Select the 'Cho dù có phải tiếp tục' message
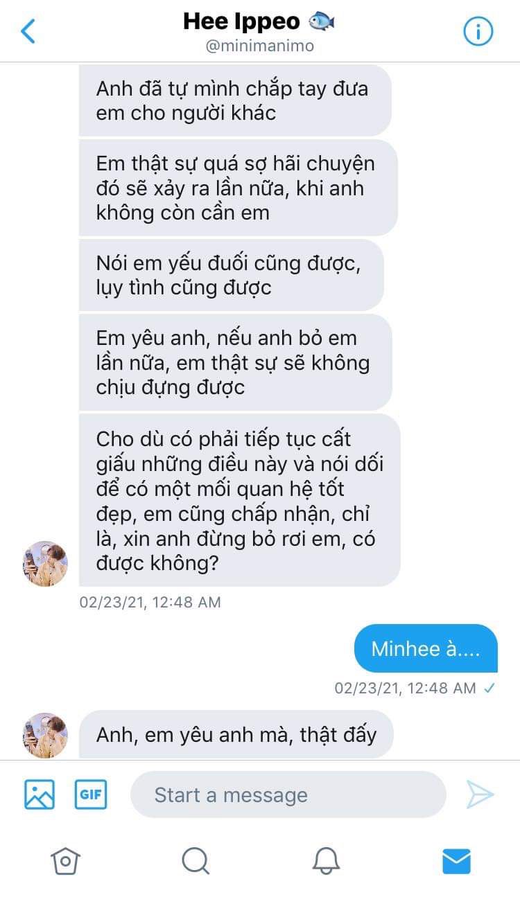This screenshot has width=520, height=897. (240, 501)
